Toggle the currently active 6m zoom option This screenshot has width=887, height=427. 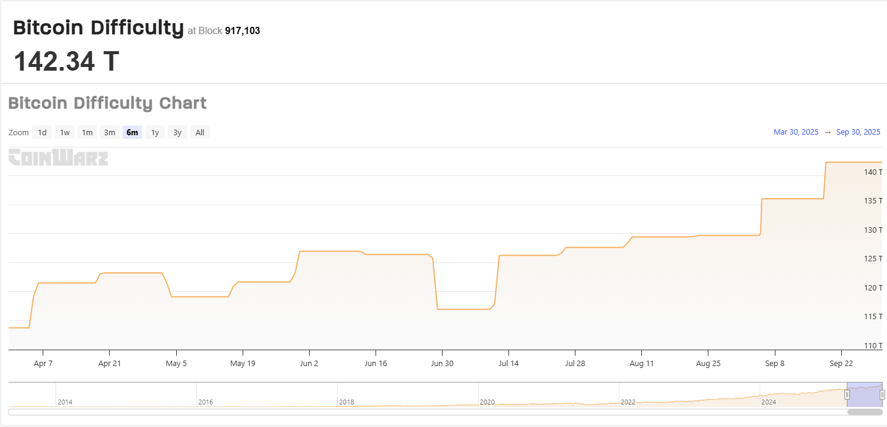click(132, 132)
